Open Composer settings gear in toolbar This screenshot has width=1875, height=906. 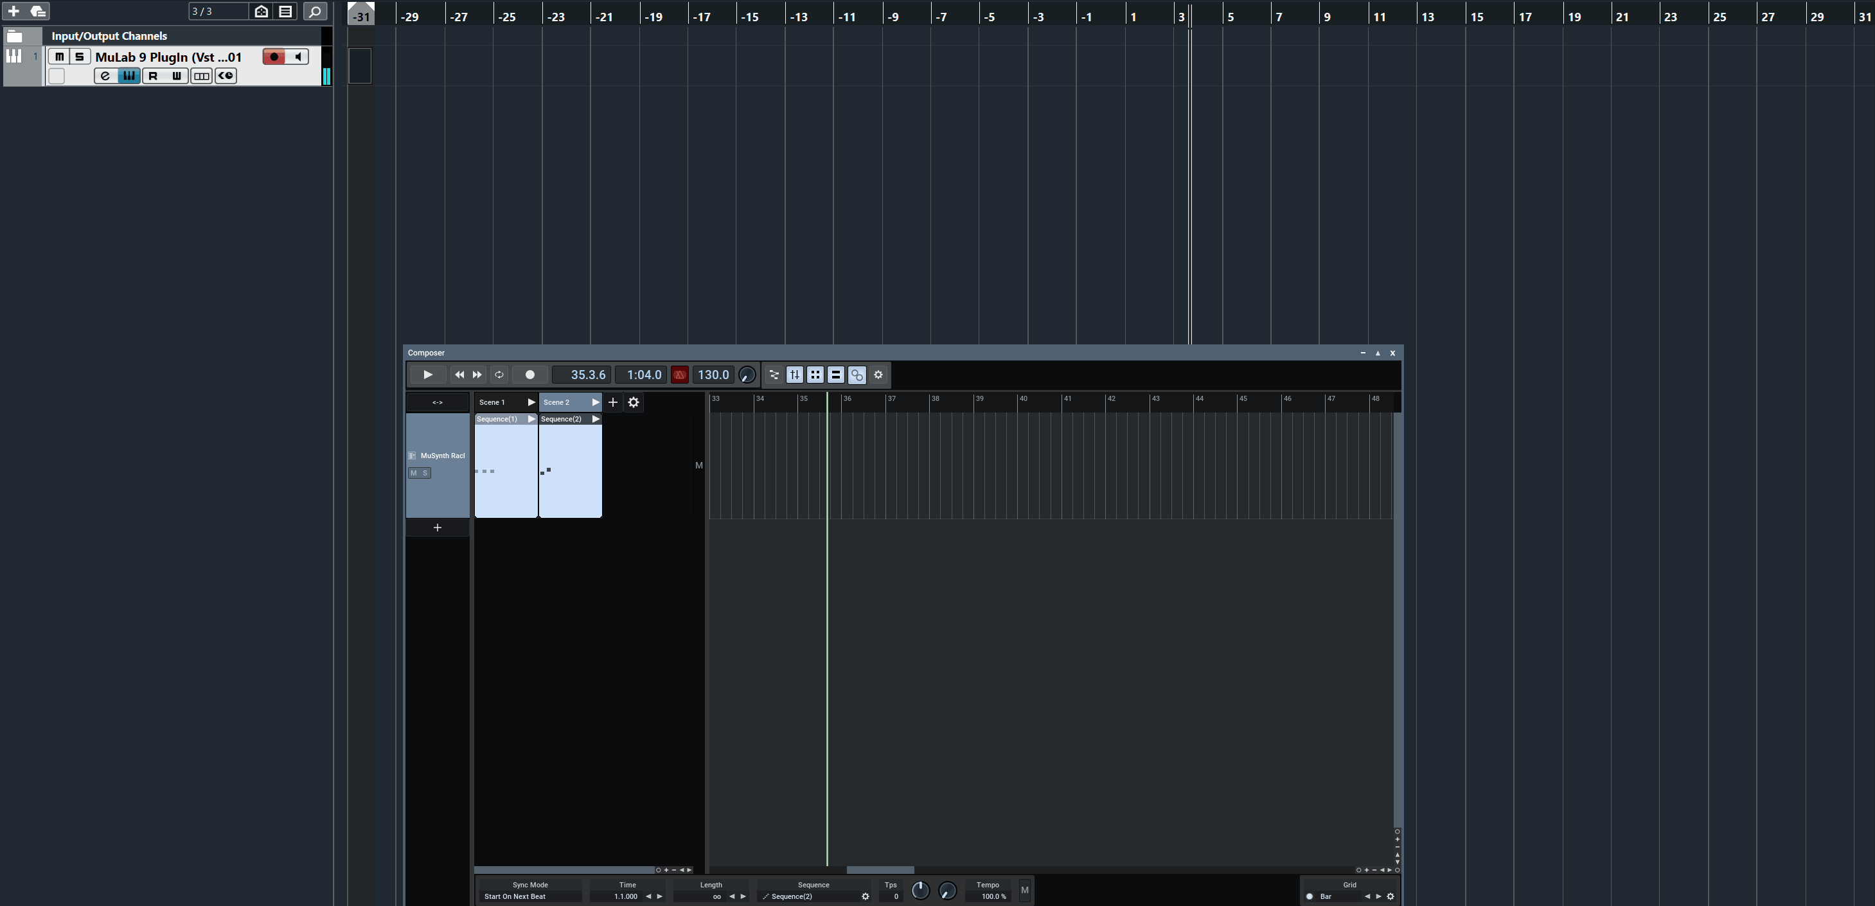point(878,375)
